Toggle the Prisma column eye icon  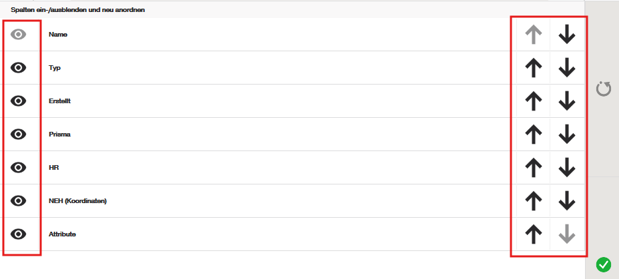click(x=19, y=134)
